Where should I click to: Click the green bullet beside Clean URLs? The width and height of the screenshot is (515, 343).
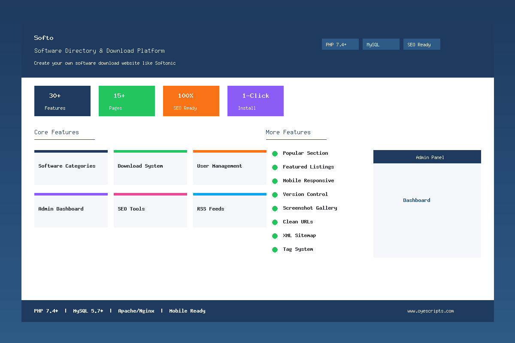pos(275,222)
